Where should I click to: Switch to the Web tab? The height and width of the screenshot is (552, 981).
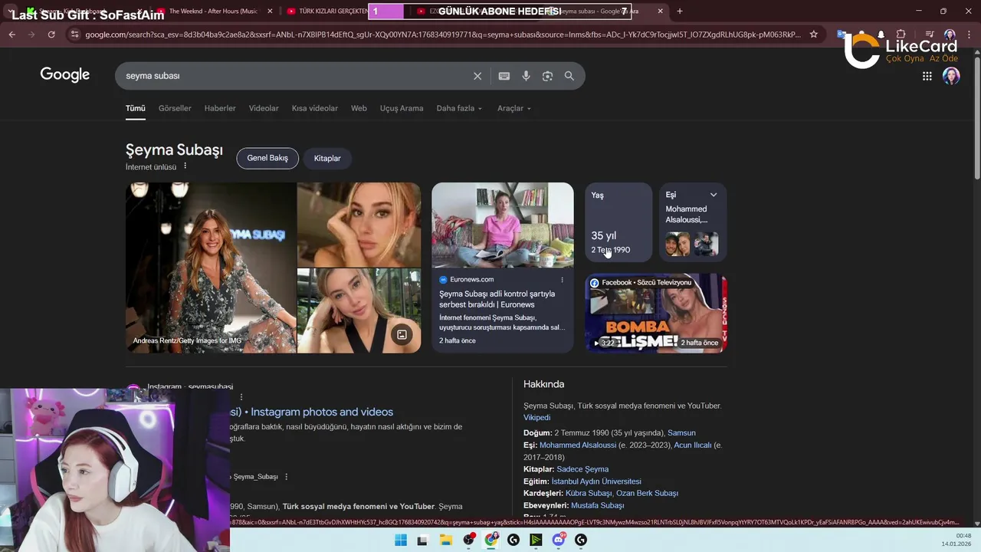(x=359, y=108)
